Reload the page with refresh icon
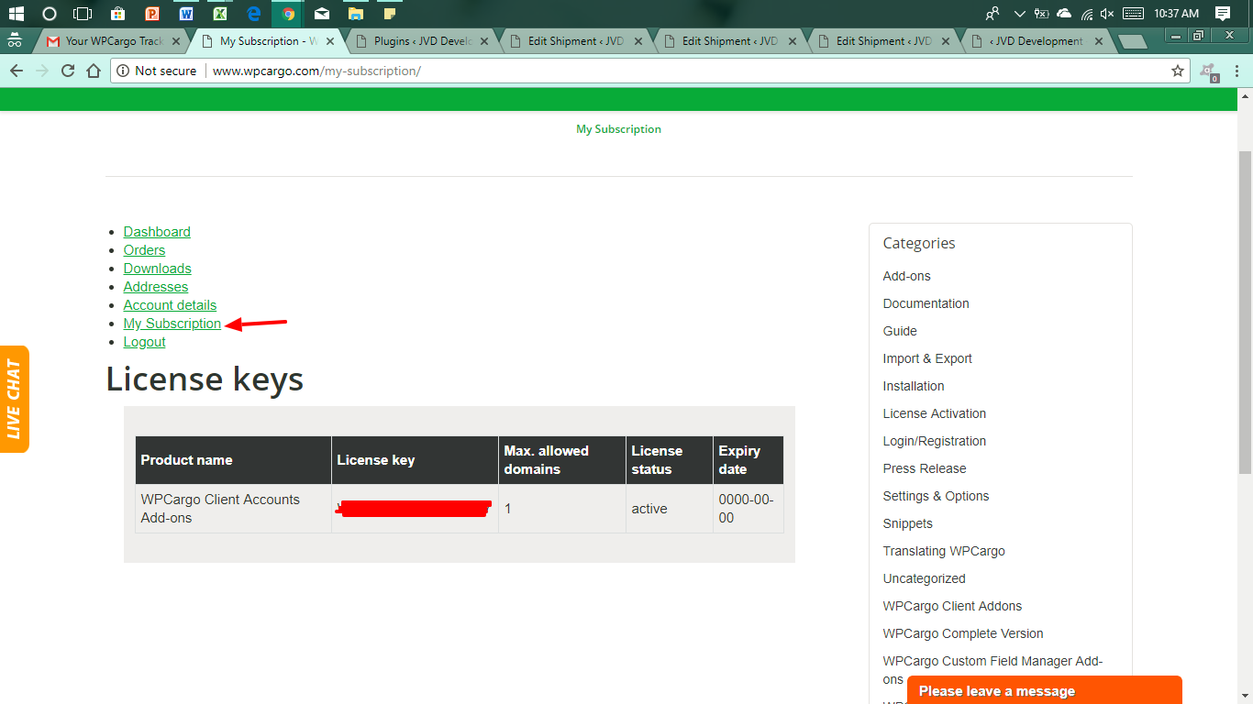 (x=67, y=71)
